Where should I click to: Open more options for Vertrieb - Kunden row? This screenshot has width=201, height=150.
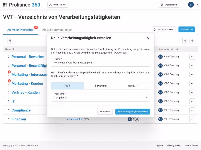point(192,92)
